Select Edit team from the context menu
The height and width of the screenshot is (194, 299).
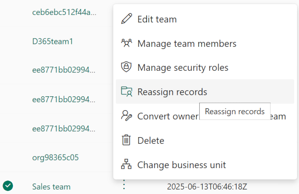click(205, 19)
